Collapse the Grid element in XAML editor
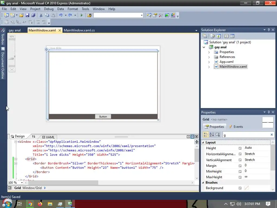The image size is (277, 208). [x=16, y=159]
